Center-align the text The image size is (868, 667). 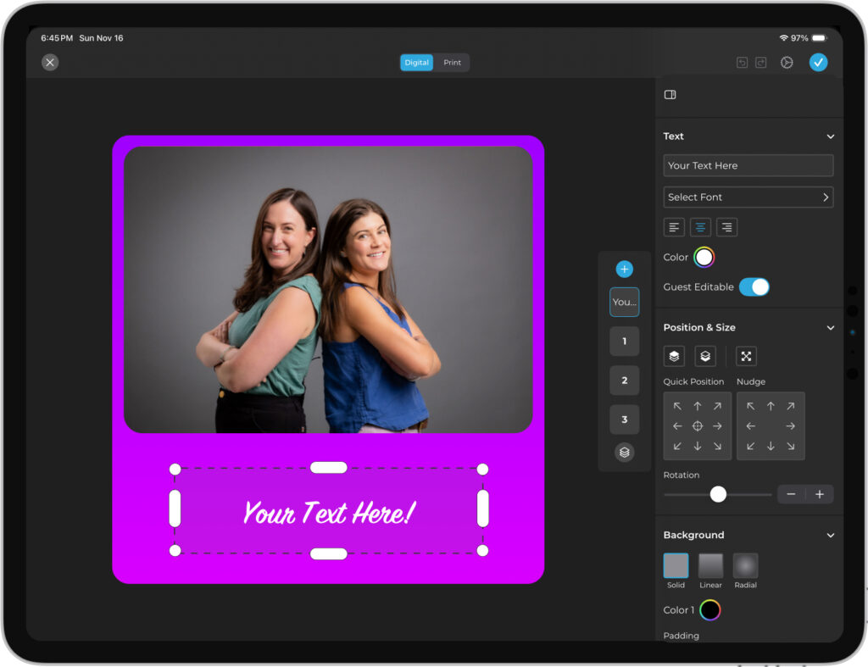pos(700,227)
